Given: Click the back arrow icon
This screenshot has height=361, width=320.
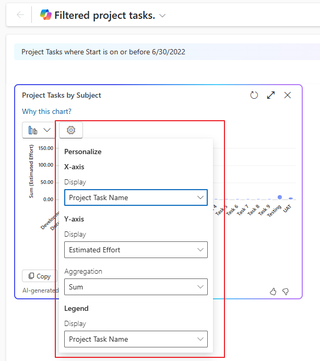Looking at the screenshot, I should [20, 15].
